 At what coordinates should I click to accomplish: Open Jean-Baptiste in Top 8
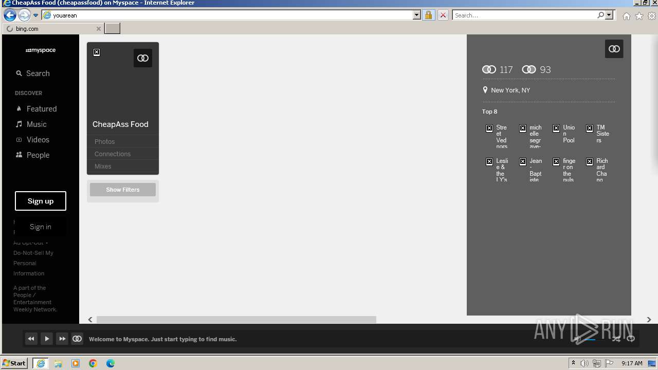pos(531,170)
